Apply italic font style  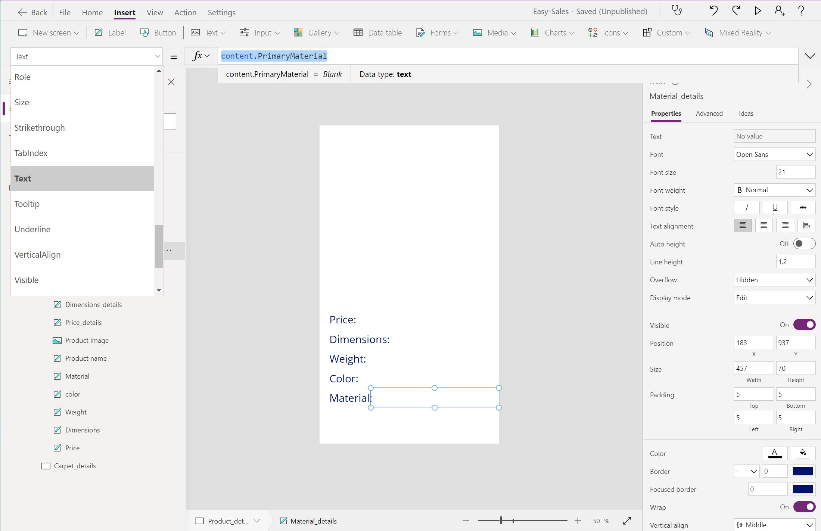point(747,208)
